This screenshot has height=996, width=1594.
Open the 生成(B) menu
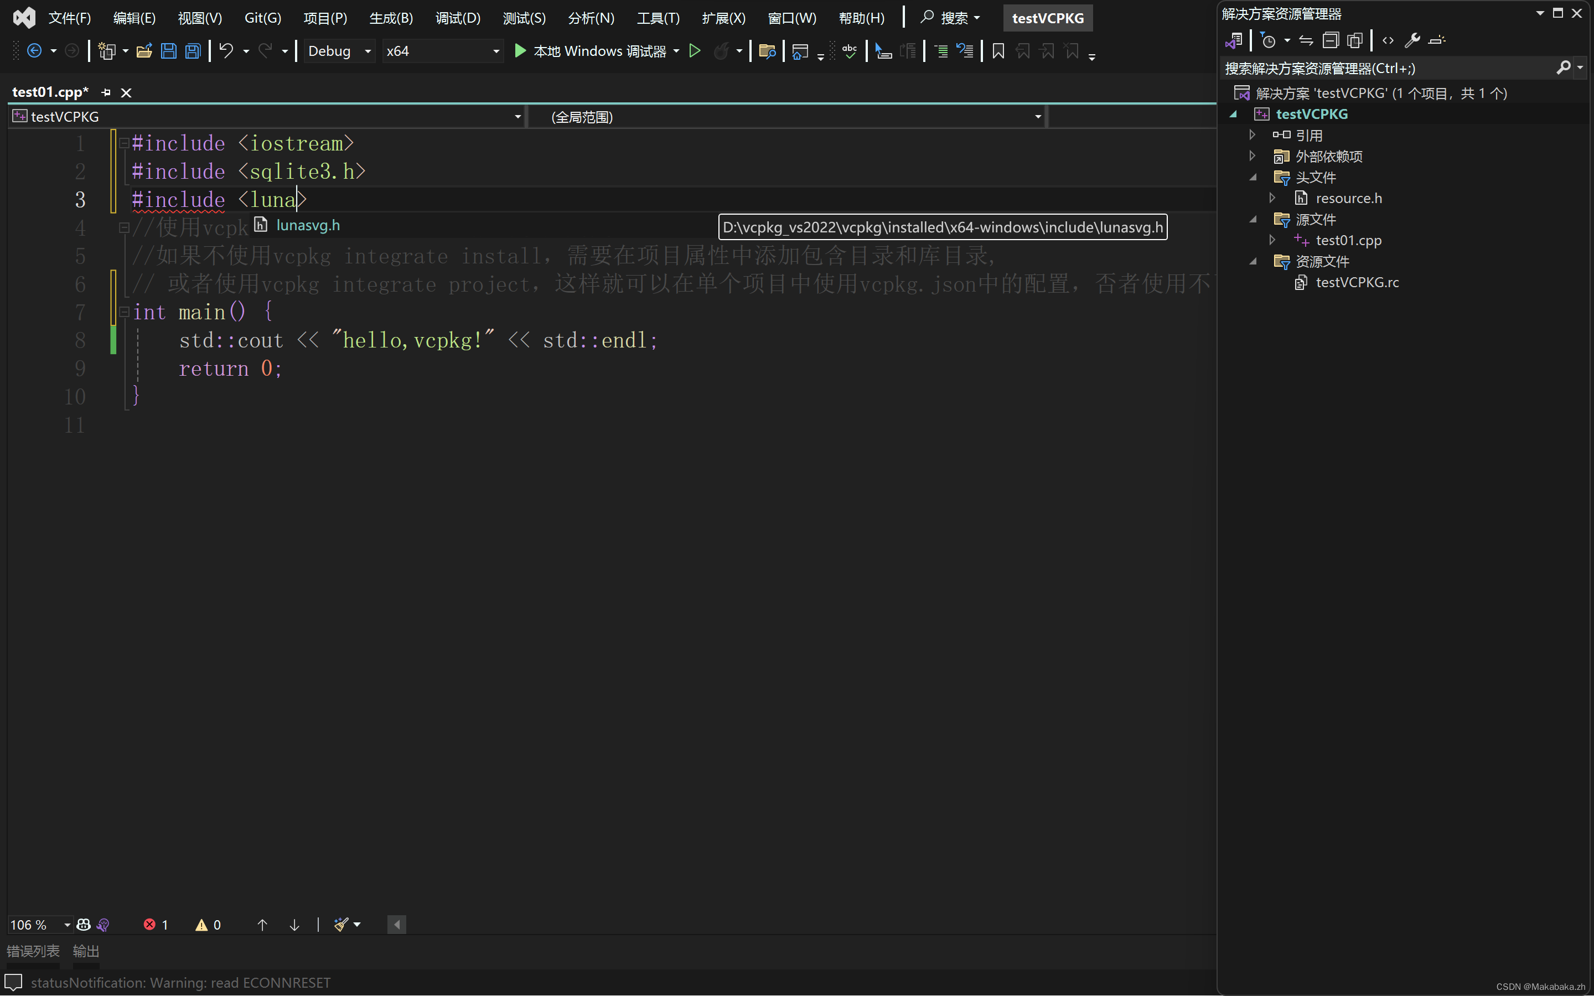click(x=391, y=18)
